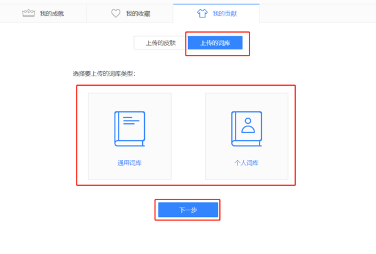Click the heart icon for 我的收藏

[x=115, y=13]
